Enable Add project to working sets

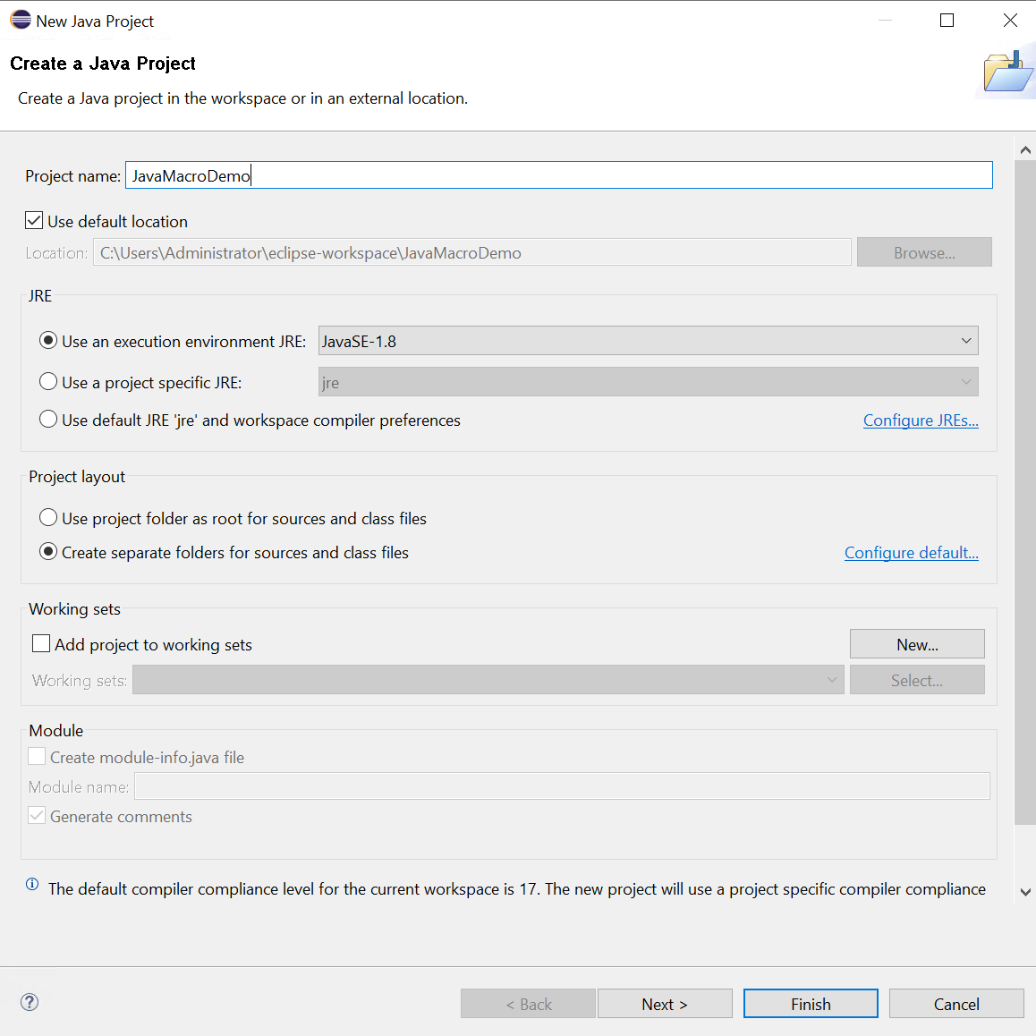click(x=41, y=643)
